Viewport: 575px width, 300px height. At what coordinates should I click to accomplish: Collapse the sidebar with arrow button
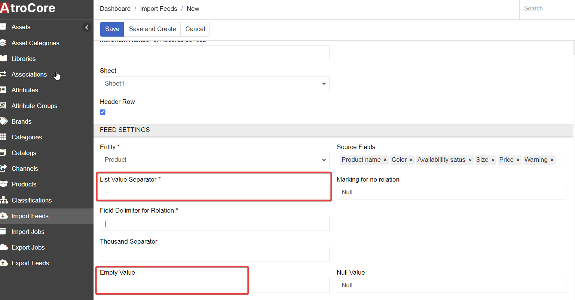pyautogui.click(x=87, y=27)
